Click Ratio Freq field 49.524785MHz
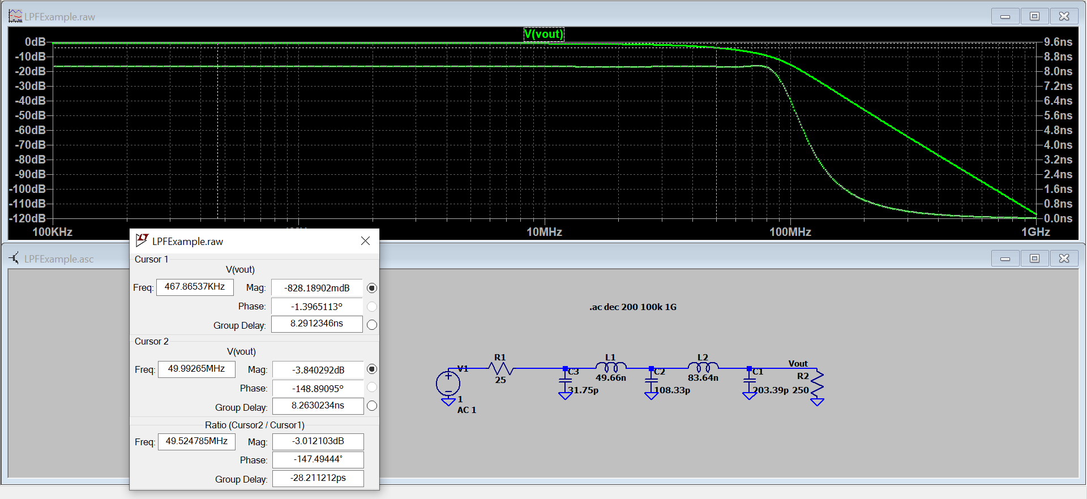Image resolution: width=1087 pixels, height=499 pixels. point(196,441)
